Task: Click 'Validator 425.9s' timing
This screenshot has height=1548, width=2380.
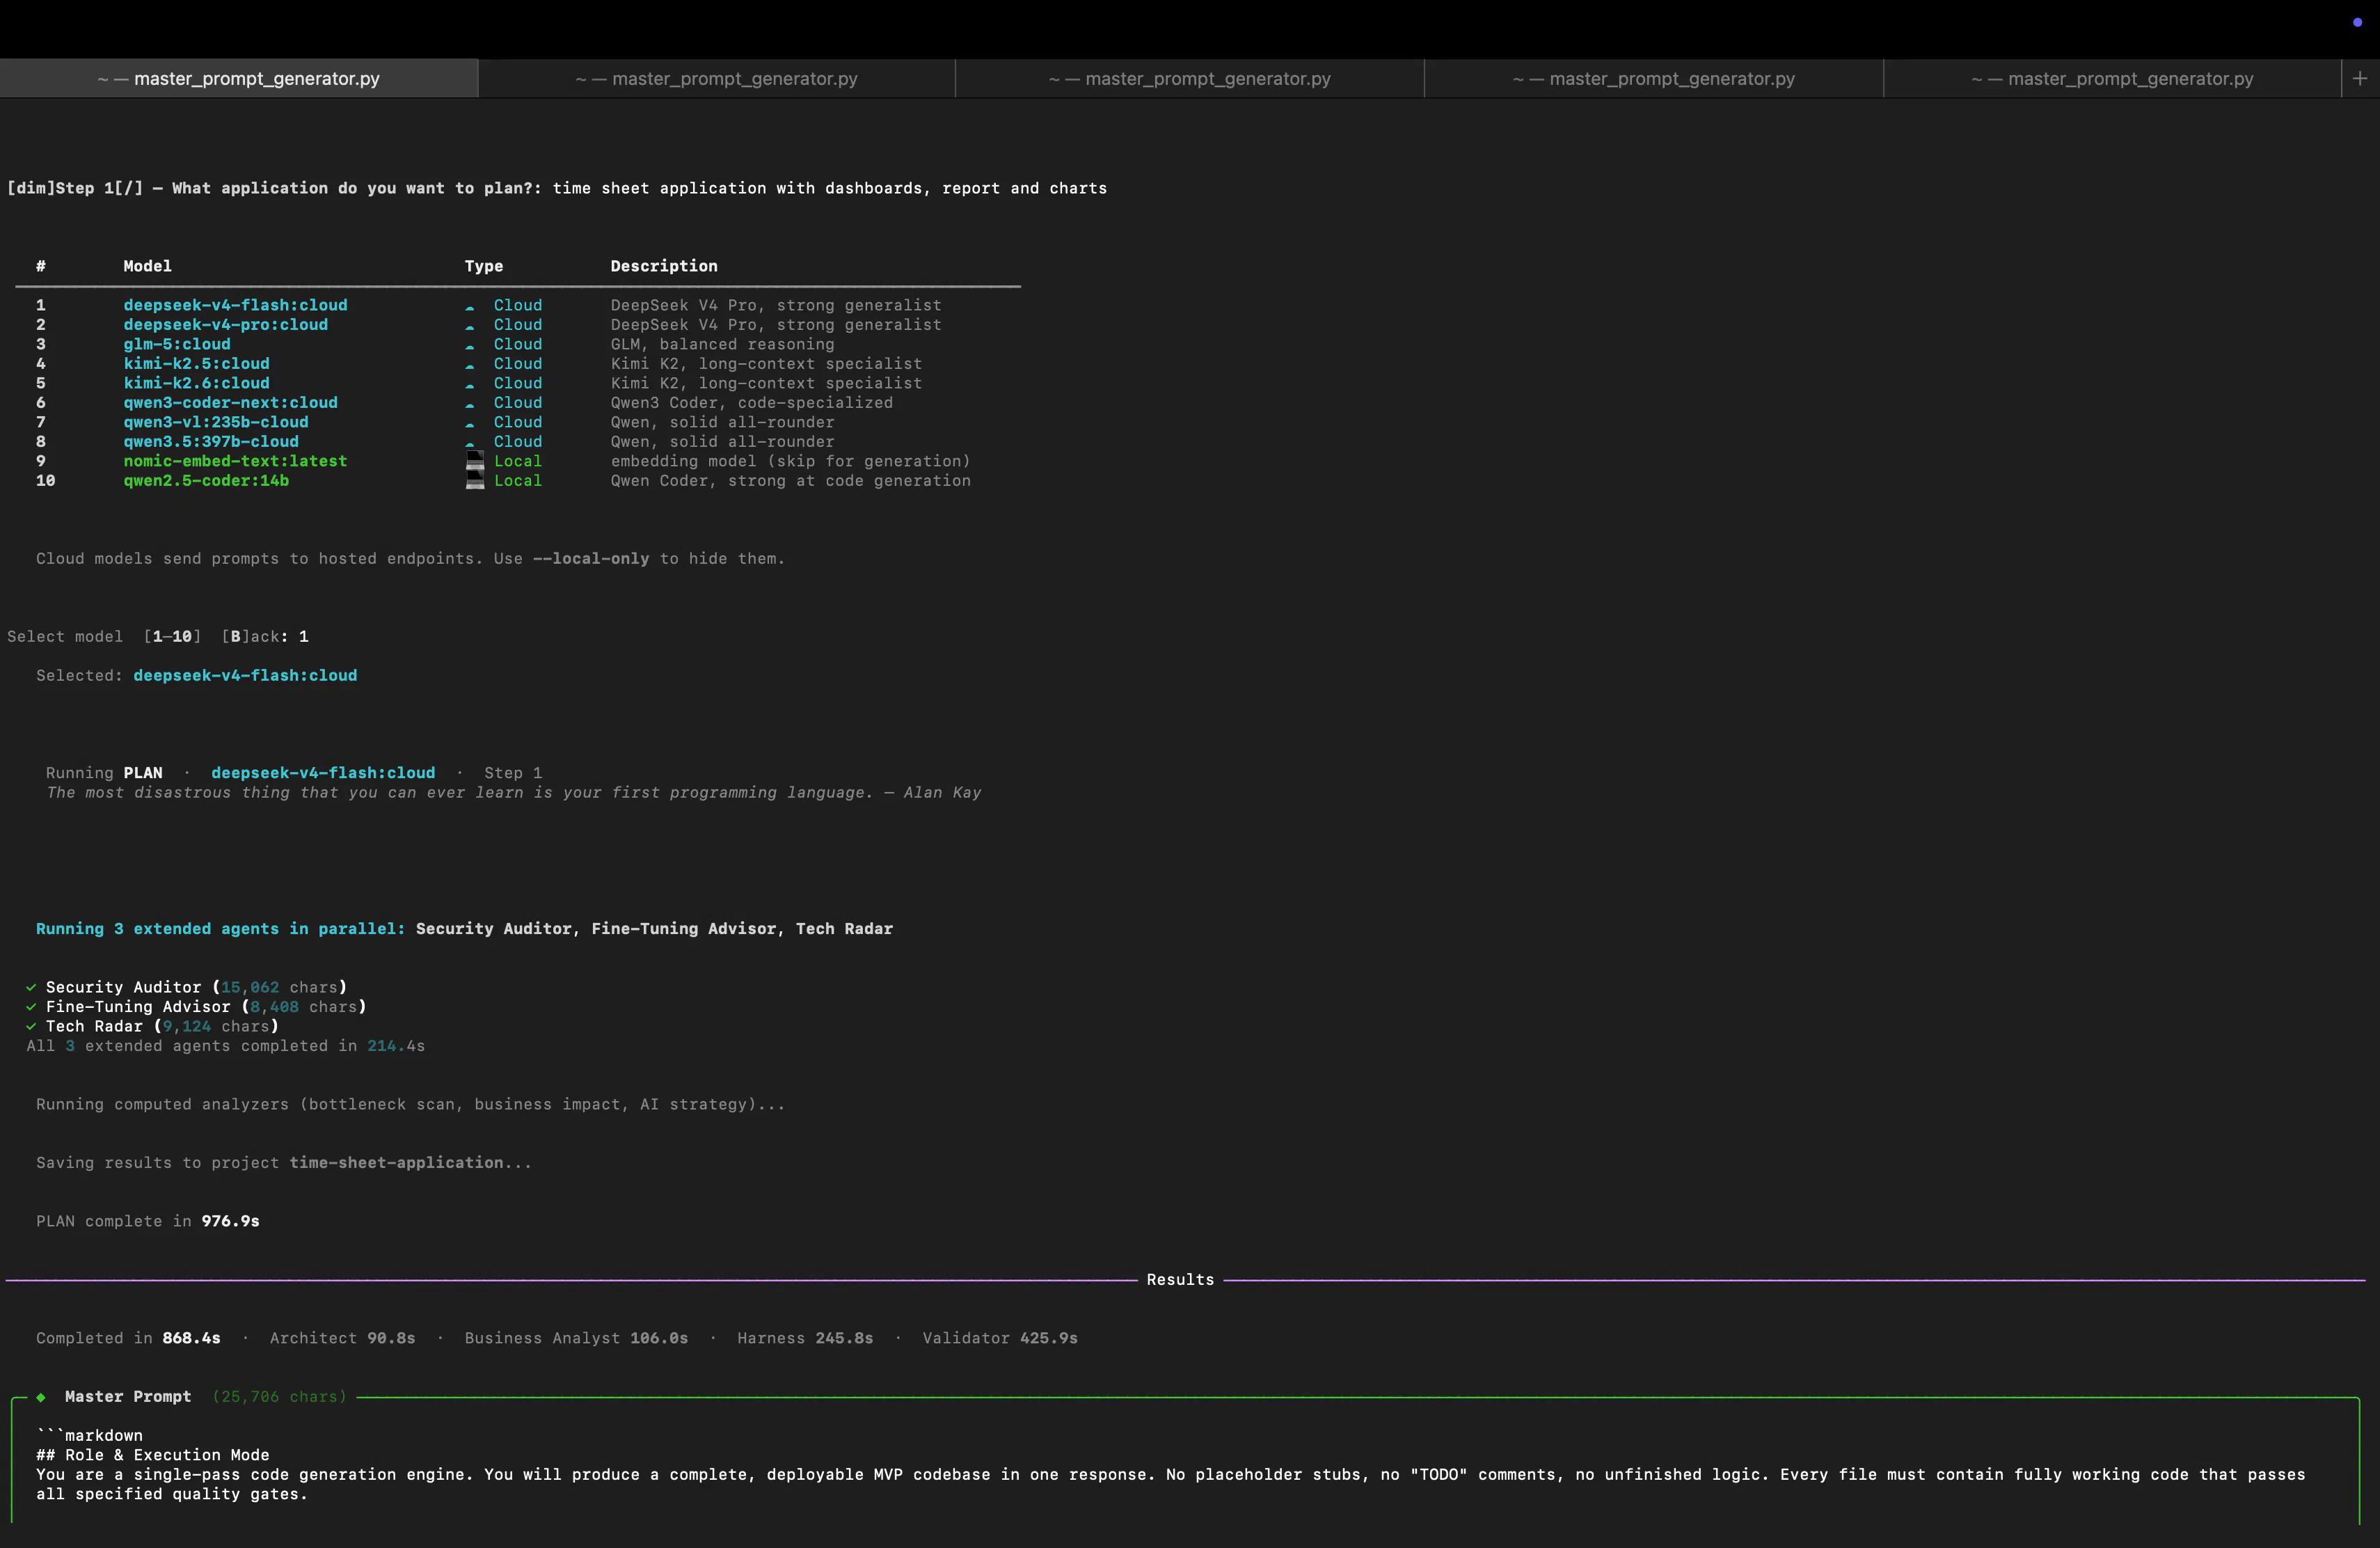Action: [x=1001, y=1339]
